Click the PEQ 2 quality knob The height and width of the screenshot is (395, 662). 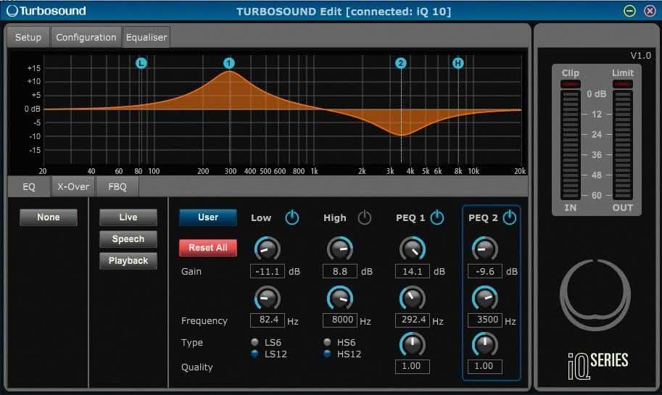[x=484, y=344]
